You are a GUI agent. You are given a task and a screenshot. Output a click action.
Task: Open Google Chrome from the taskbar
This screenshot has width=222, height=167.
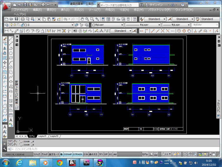(x=60, y=163)
